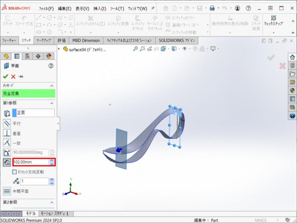This screenshot has width=297, height=223.
Task: Cancel the plane with the red X
Action: [13, 76]
